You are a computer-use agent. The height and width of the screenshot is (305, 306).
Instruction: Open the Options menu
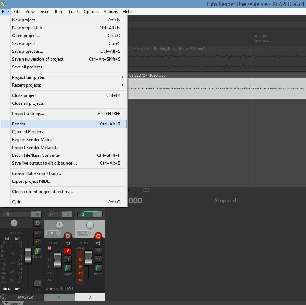point(91,12)
